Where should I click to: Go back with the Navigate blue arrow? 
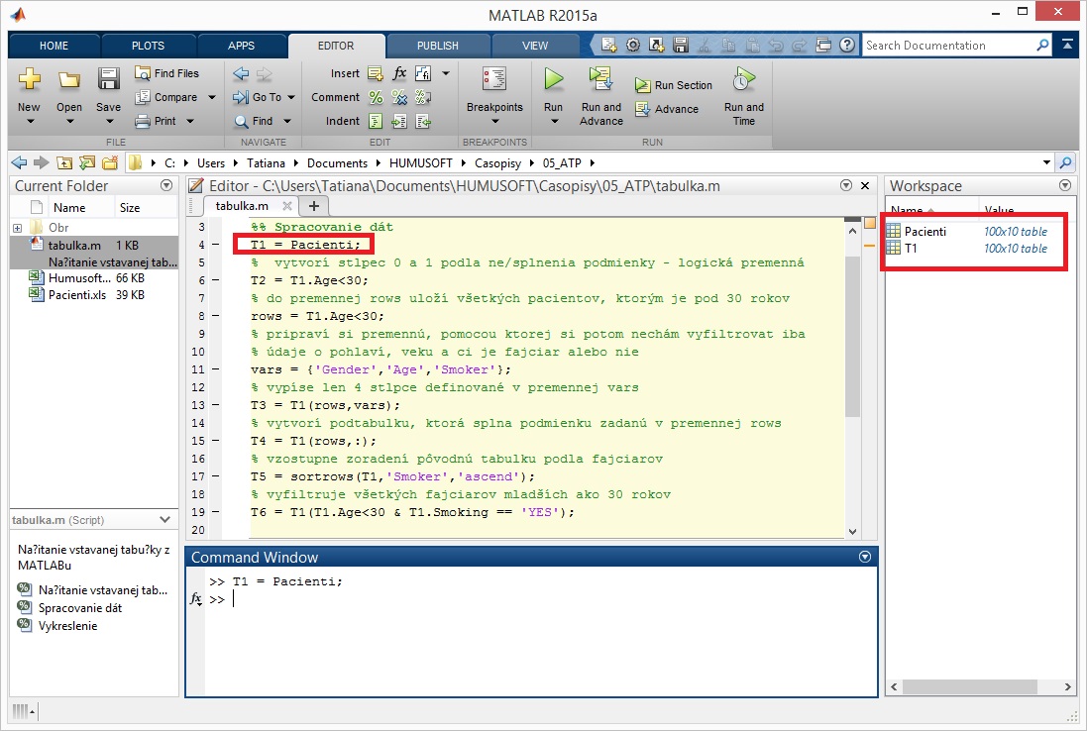click(x=241, y=73)
